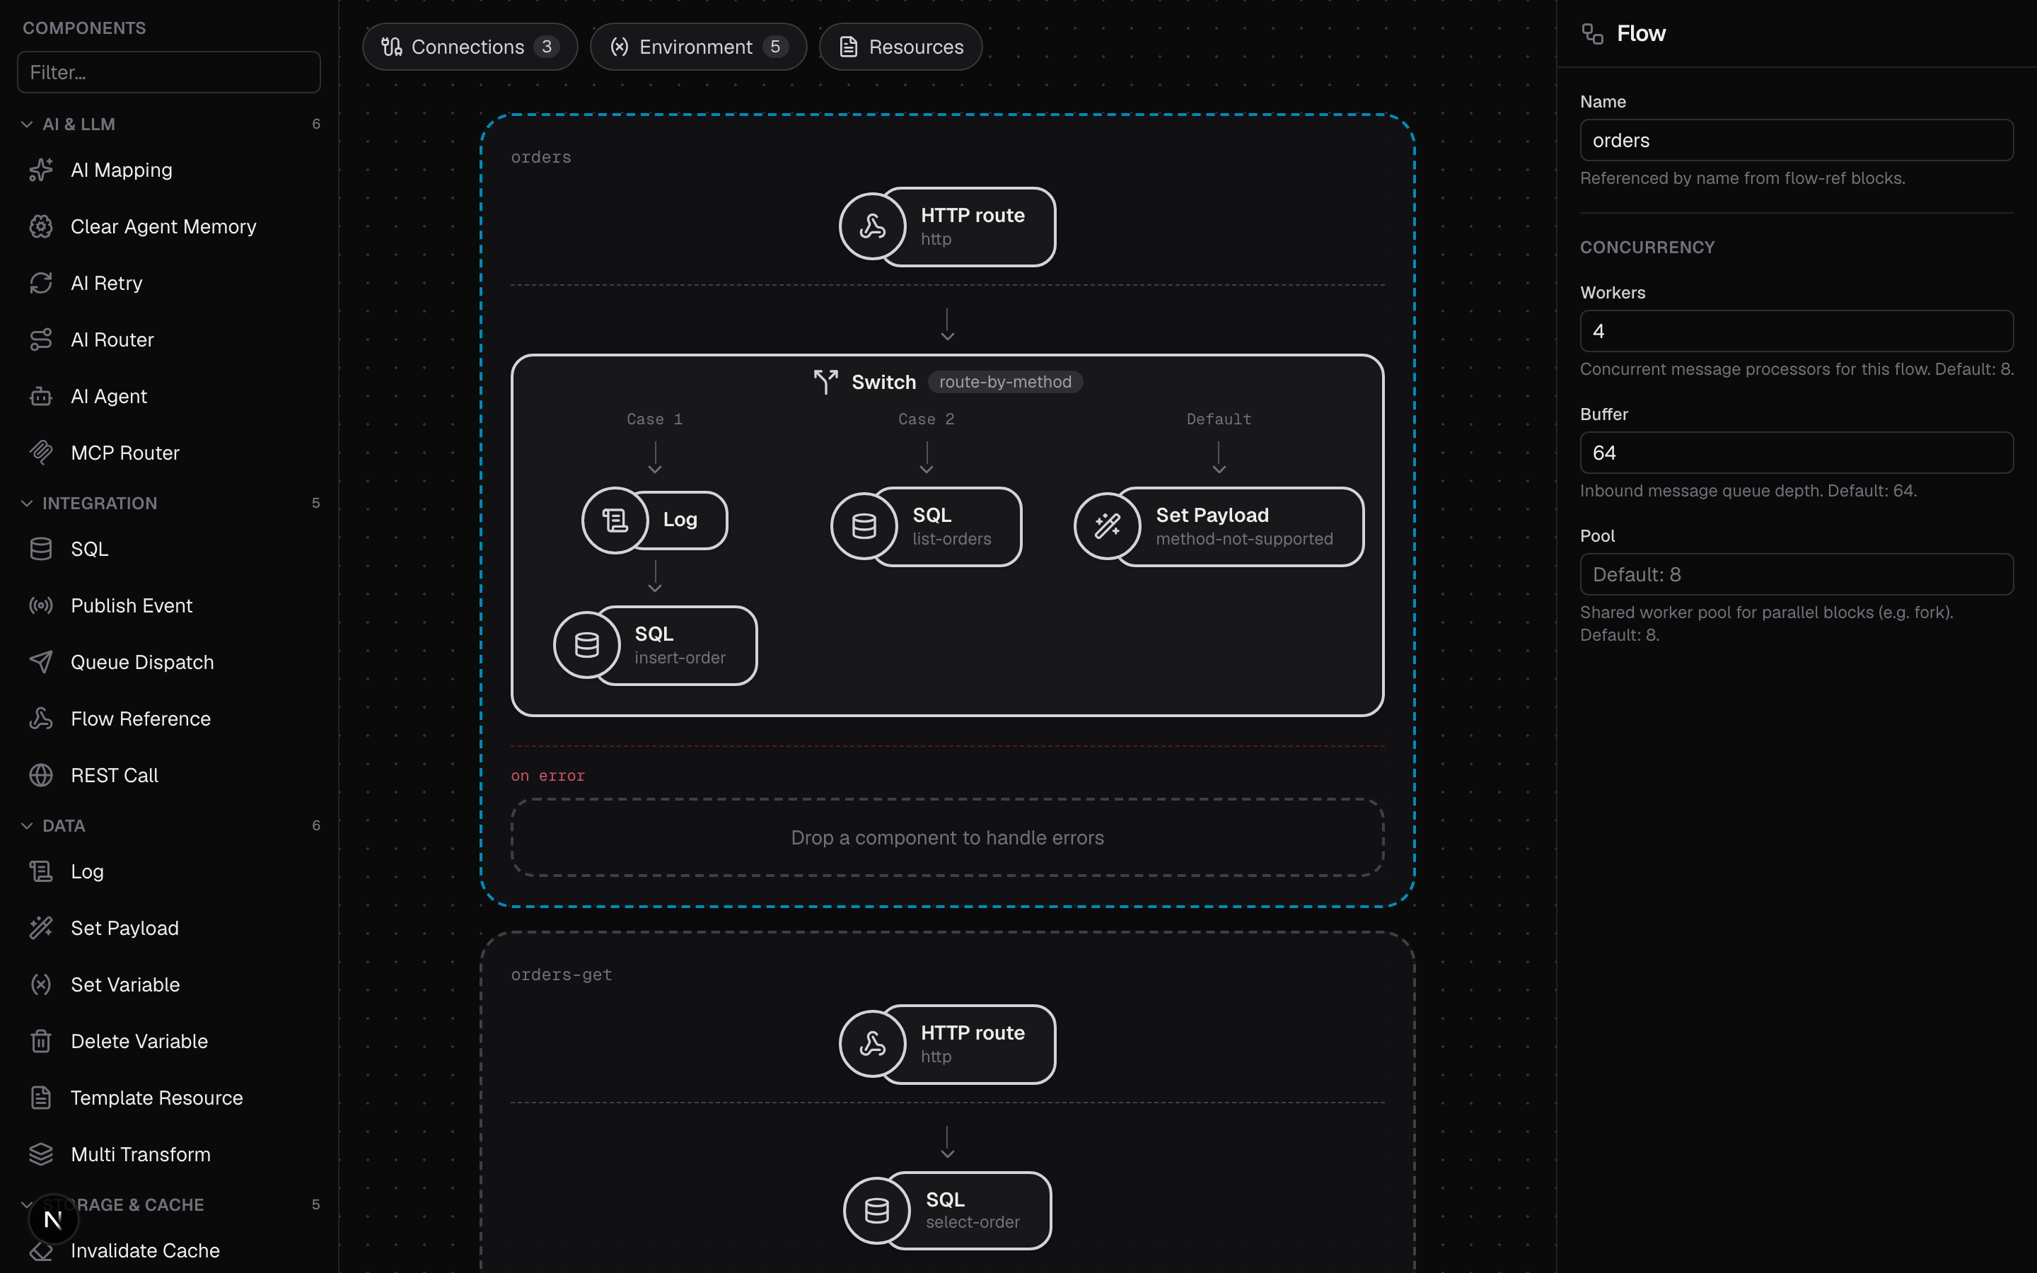Image resolution: width=2037 pixels, height=1273 pixels.
Task: Click the Pool input field
Action: pyautogui.click(x=1797, y=574)
